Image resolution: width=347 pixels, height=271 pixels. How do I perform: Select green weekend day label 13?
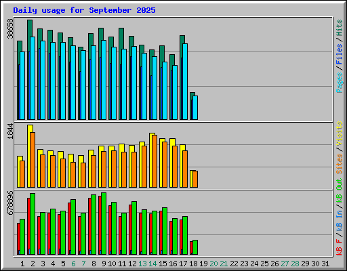click(x=142, y=264)
